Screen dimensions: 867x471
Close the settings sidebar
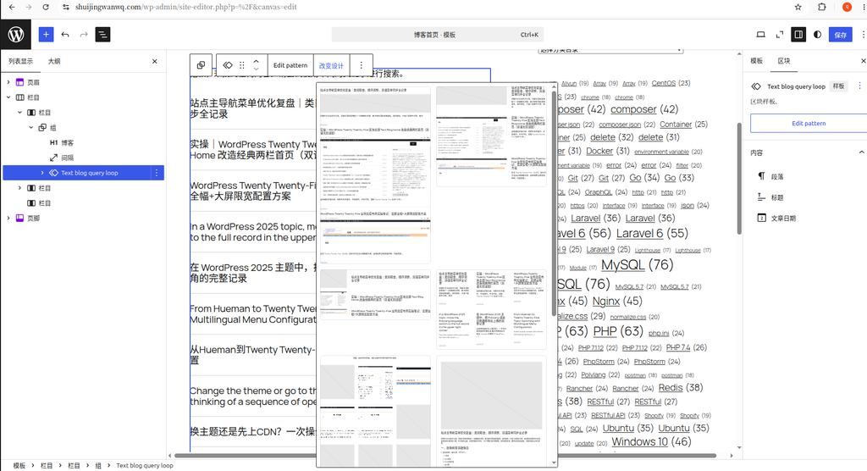tap(863, 61)
